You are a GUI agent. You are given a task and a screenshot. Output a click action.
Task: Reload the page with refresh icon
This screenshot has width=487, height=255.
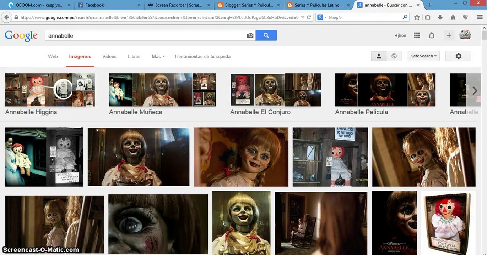[309, 17]
